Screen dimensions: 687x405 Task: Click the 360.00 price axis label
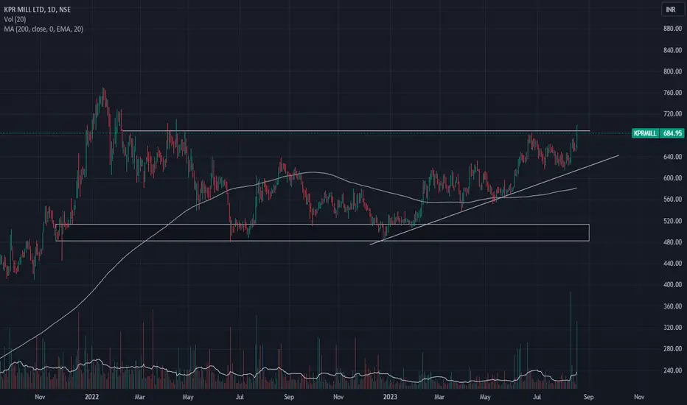pos(672,306)
